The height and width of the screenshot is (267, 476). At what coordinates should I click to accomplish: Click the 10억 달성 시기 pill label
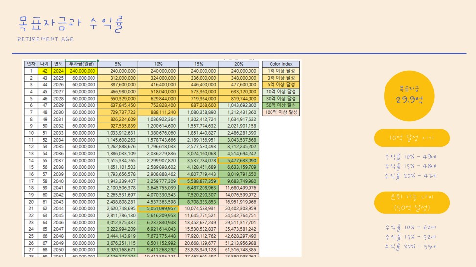click(411, 138)
